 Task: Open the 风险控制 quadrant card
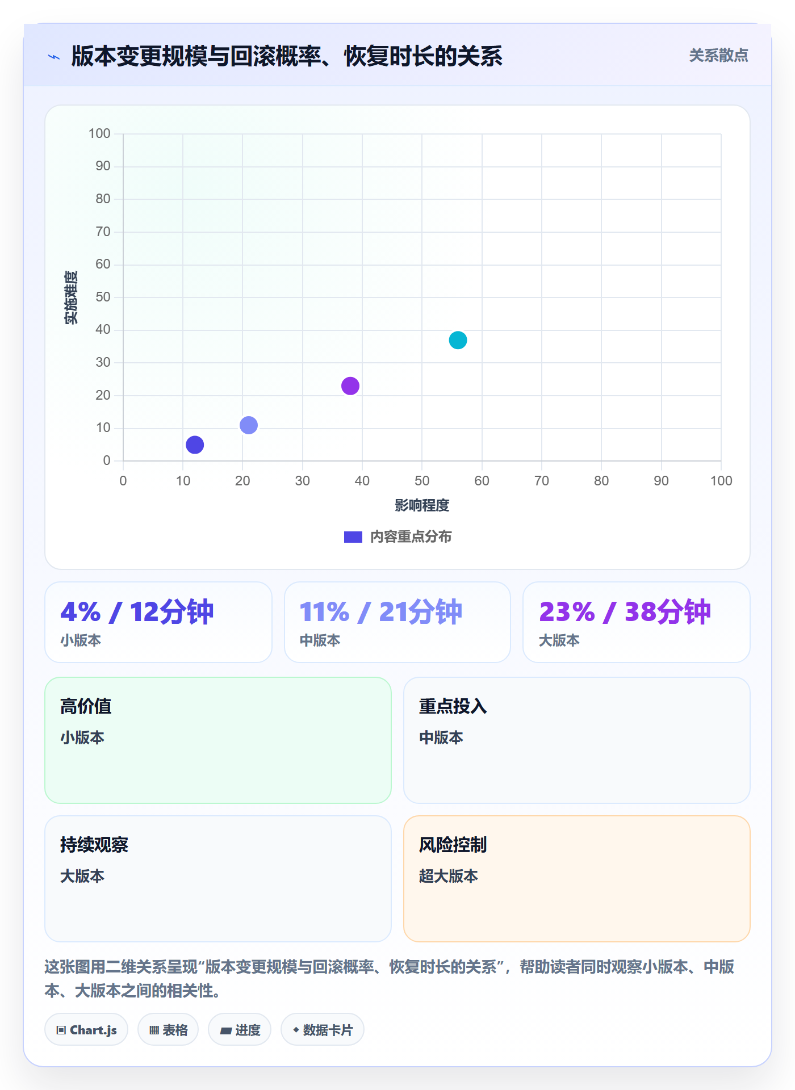pos(577,878)
